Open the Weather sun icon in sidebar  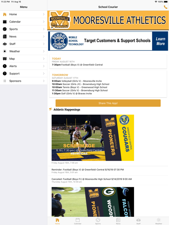pos(5,51)
